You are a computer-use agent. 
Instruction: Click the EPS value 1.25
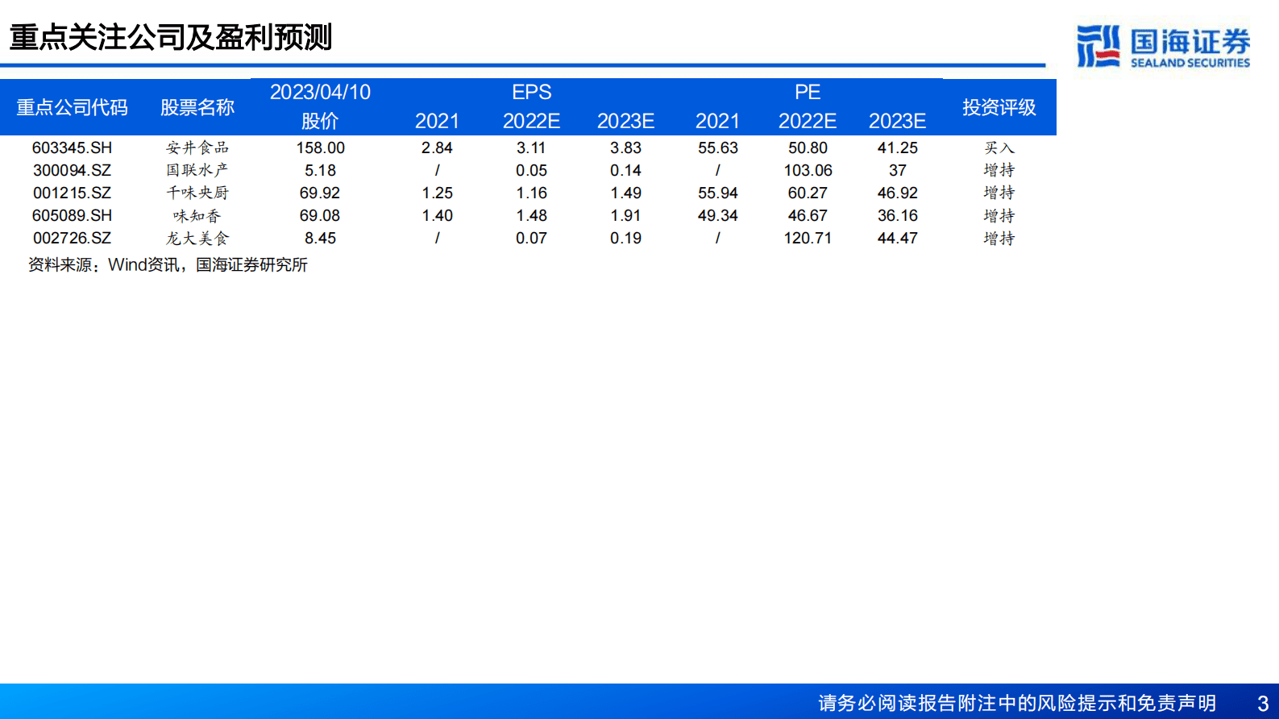click(437, 193)
